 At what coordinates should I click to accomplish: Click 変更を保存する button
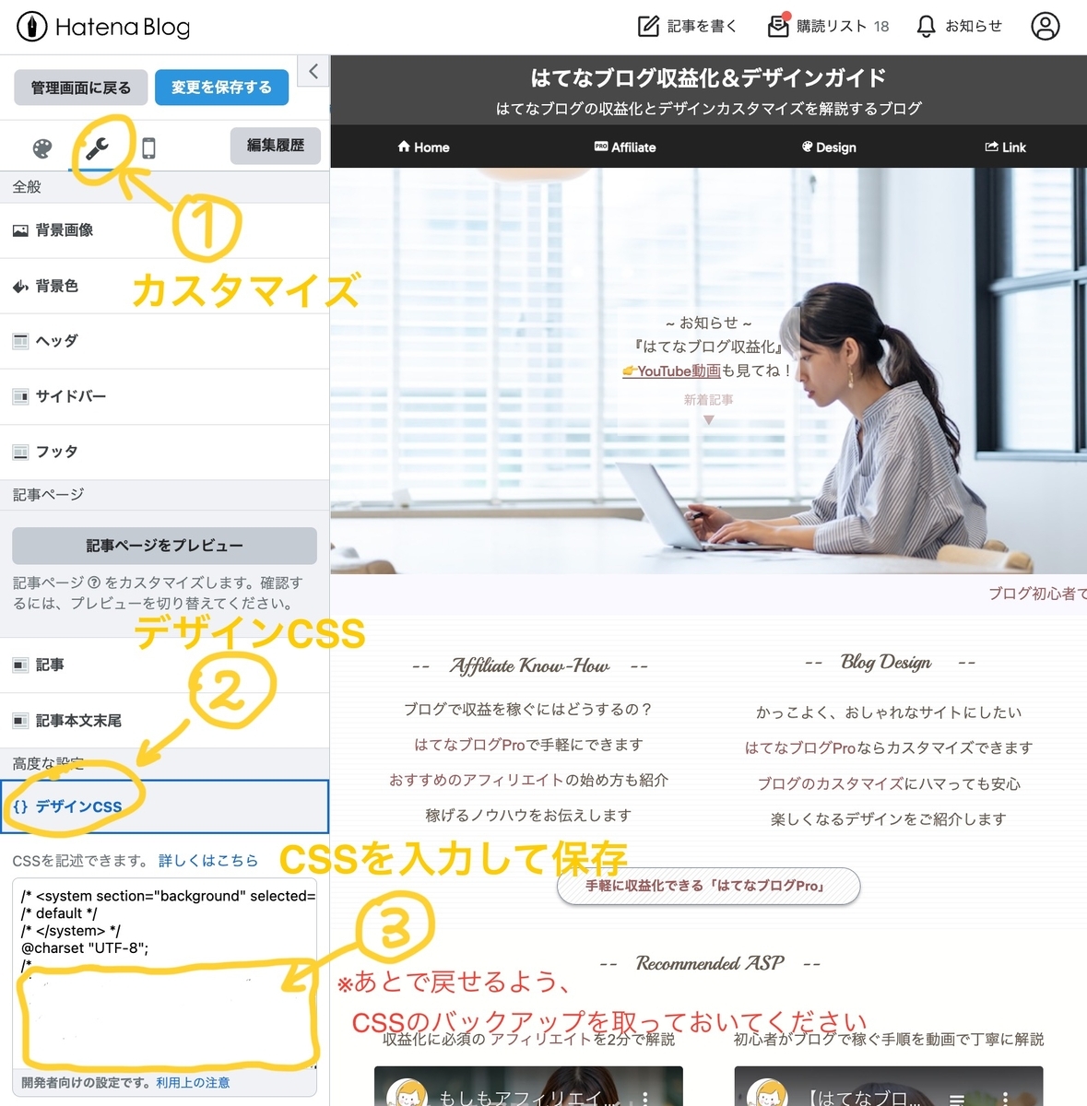point(221,88)
